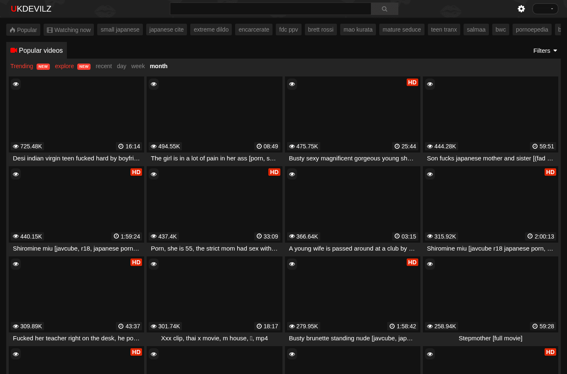Click the eye icon on the 33:09 video
This screenshot has width=567, height=374.
[x=154, y=174]
